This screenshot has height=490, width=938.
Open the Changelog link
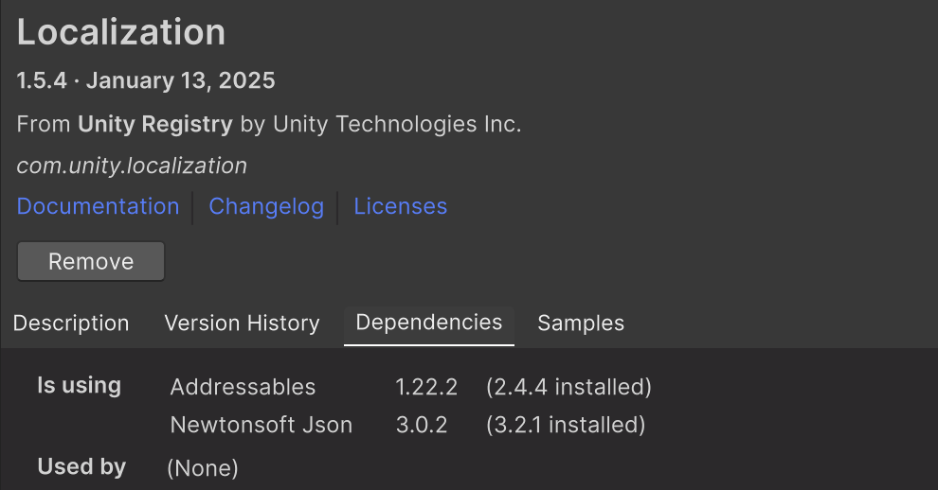[x=266, y=207]
